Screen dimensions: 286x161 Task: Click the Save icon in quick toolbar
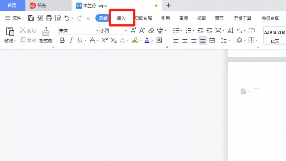tap(31, 18)
